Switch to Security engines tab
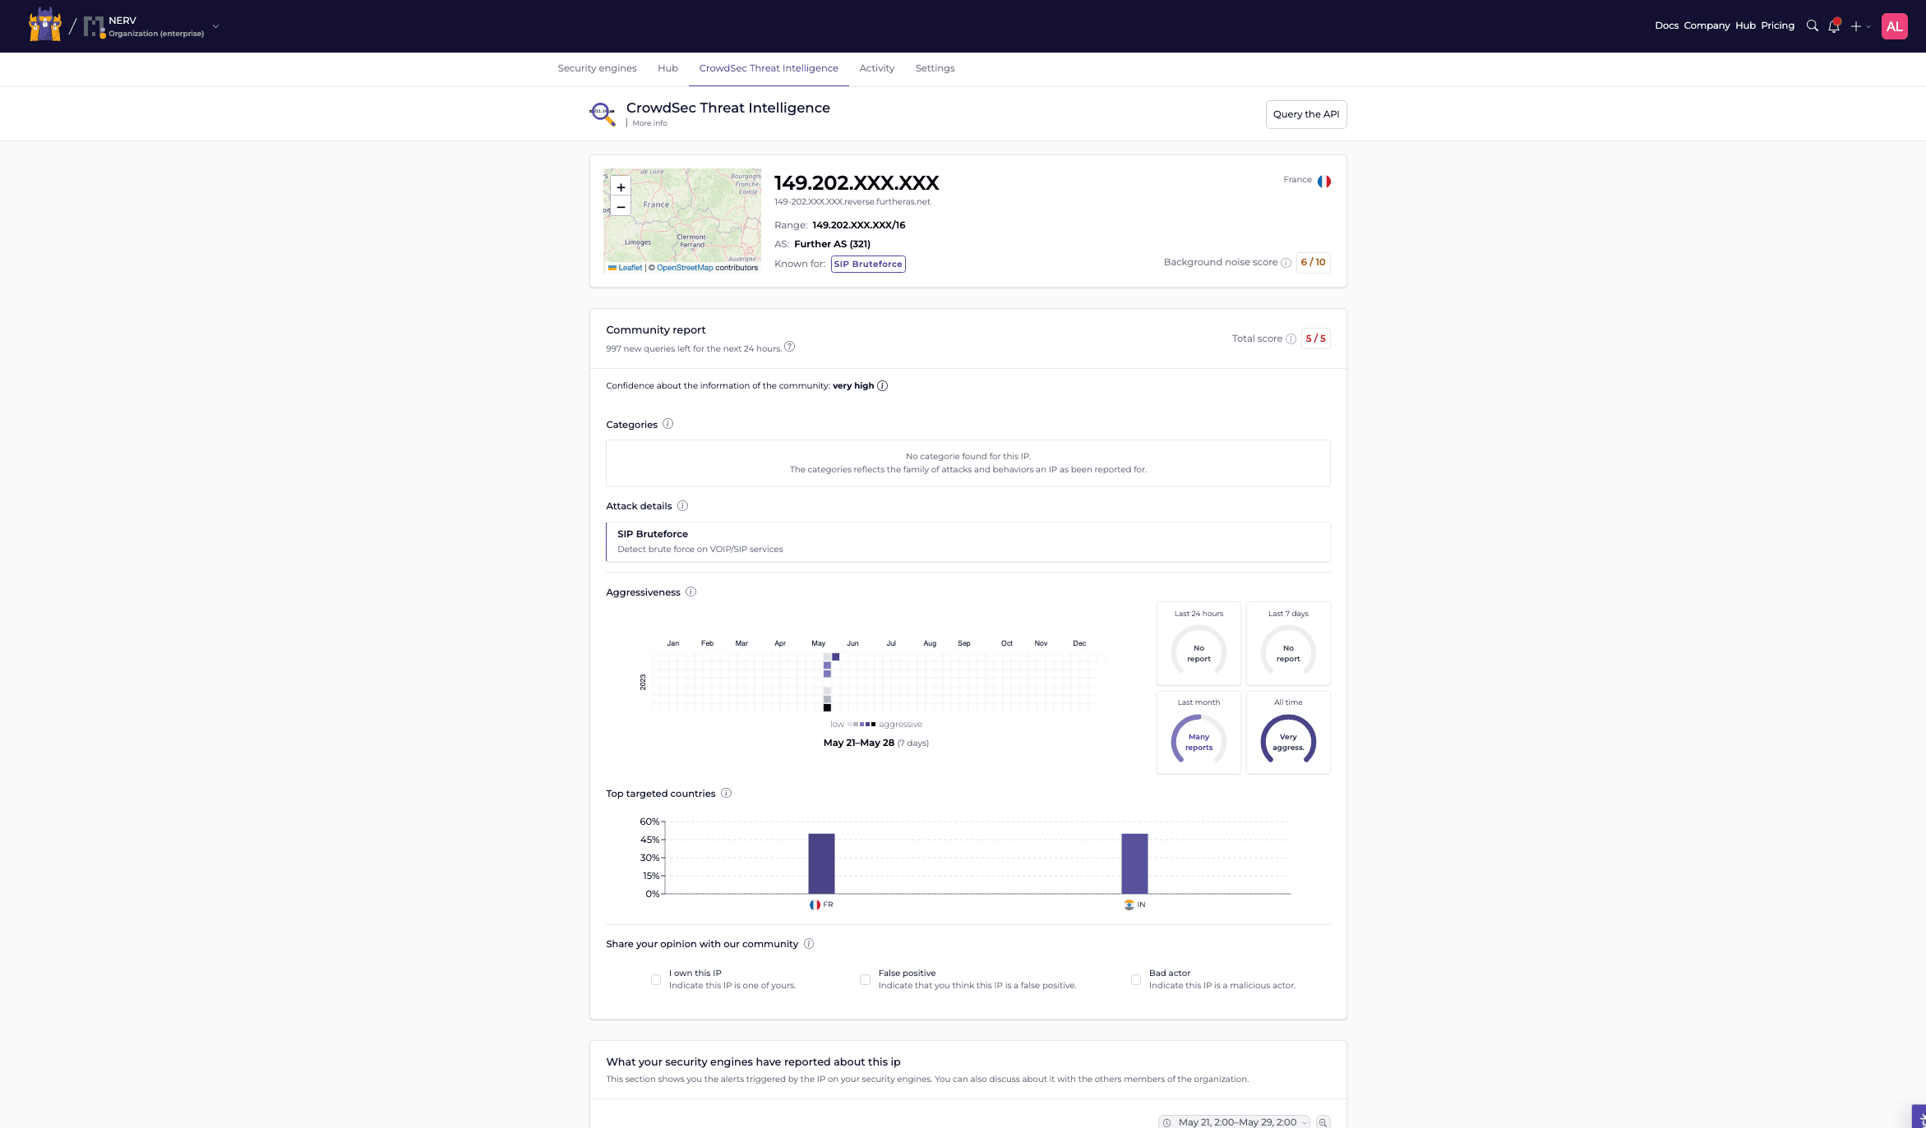The image size is (1926, 1128). (x=597, y=68)
